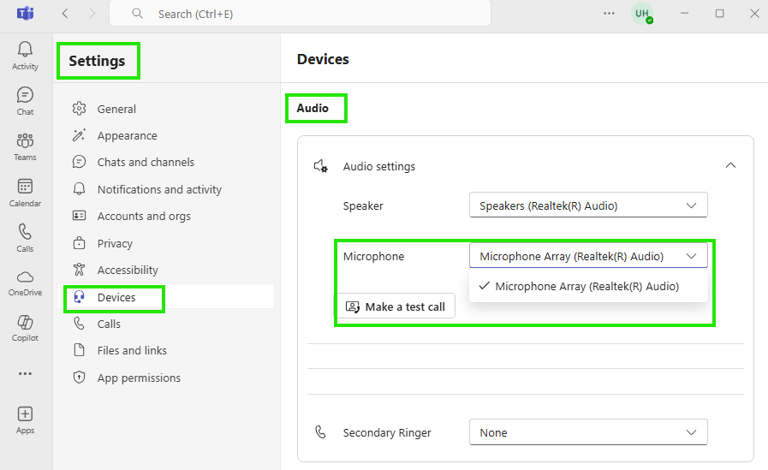Open General settings
Image resolution: width=768 pixels, height=470 pixels.
tap(116, 109)
